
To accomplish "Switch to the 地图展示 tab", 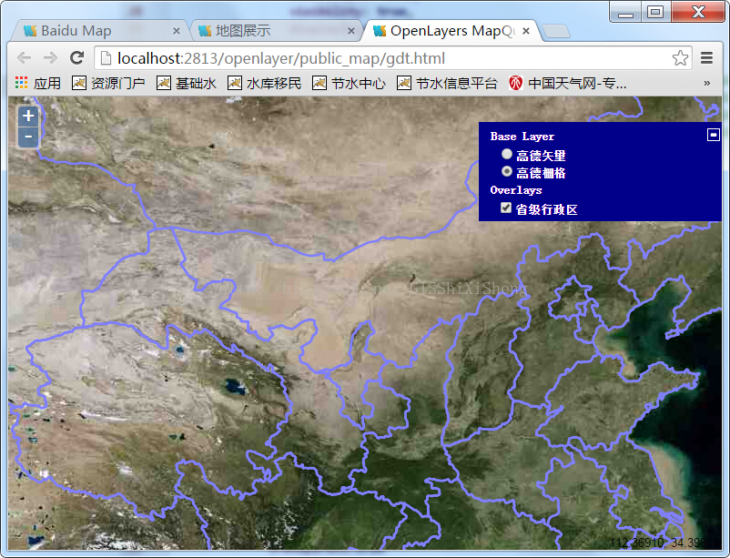I will (x=276, y=31).
